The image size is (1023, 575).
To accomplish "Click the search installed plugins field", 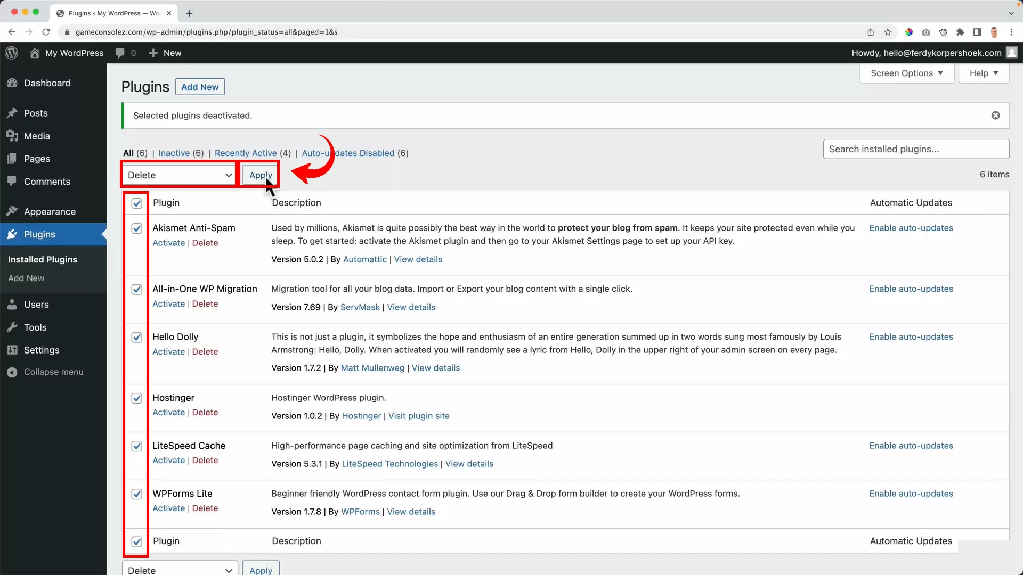I will (x=915, y=149).
